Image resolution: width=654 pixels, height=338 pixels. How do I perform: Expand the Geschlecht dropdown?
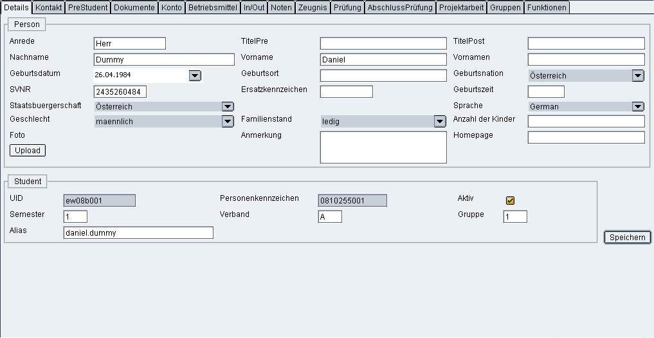tap(228, 121)
